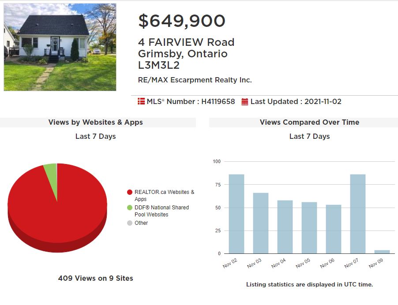Click the red MLS list icon

(141, 101)
